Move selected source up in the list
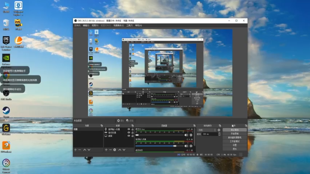Screen dimensions: 310x174 click(x=120, y=150)
